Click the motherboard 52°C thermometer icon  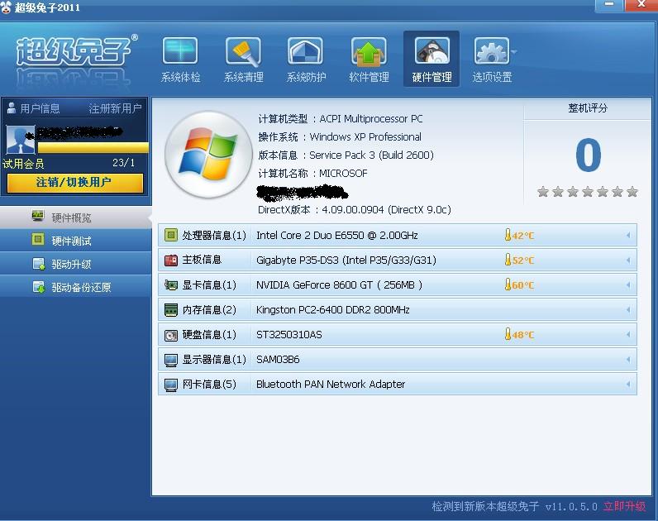click(508, 260)
